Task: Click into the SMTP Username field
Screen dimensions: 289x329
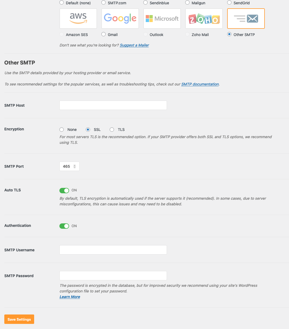Action: (x=113, y=250)
